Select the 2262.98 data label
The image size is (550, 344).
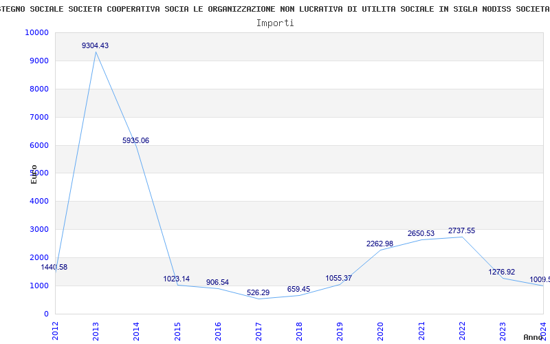[x=380, y=244]
